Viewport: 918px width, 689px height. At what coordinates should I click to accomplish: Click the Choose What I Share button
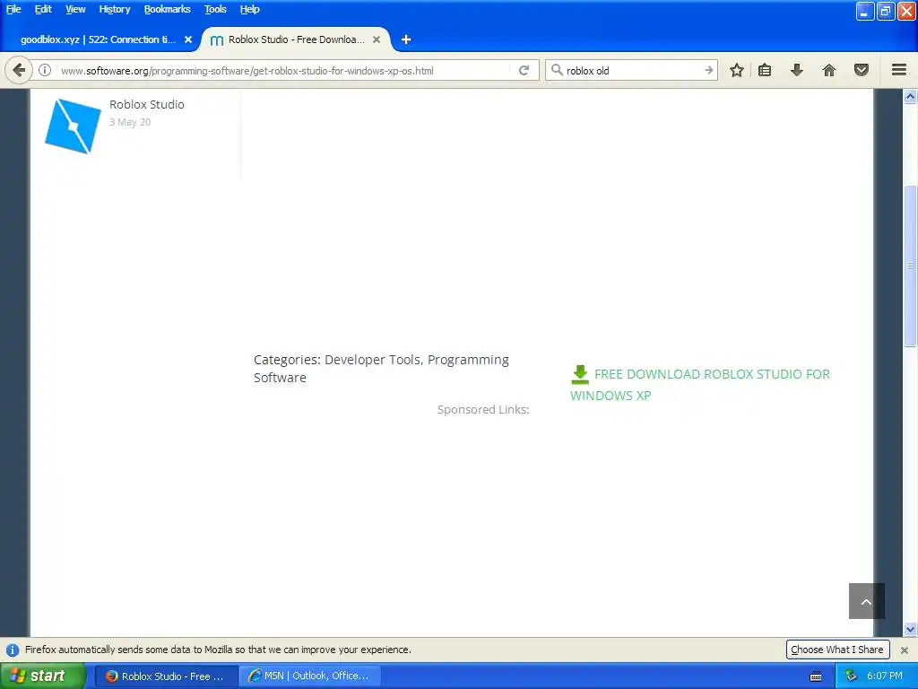(x=837, y=650)
